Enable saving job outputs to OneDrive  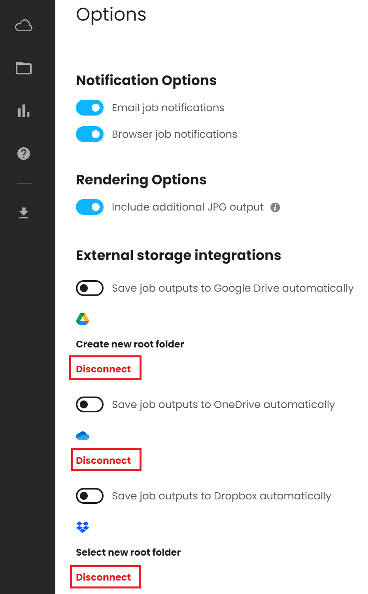pyautogui.click(x=90, y=404)
